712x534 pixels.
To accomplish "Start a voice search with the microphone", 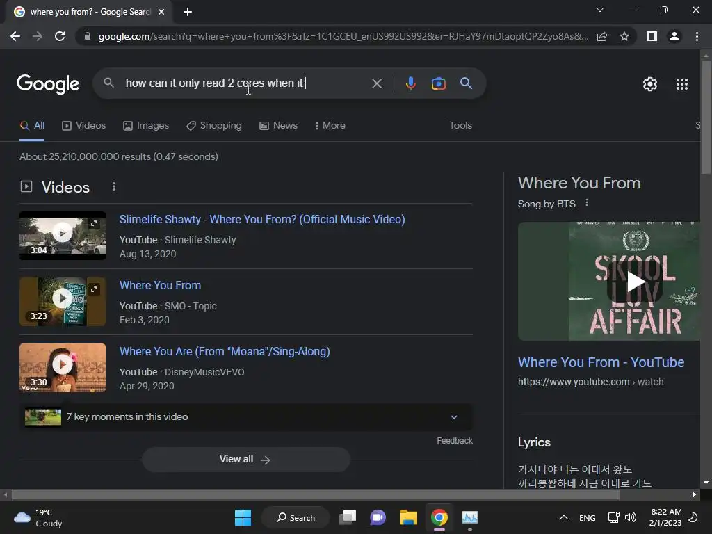I will point(410,83).
